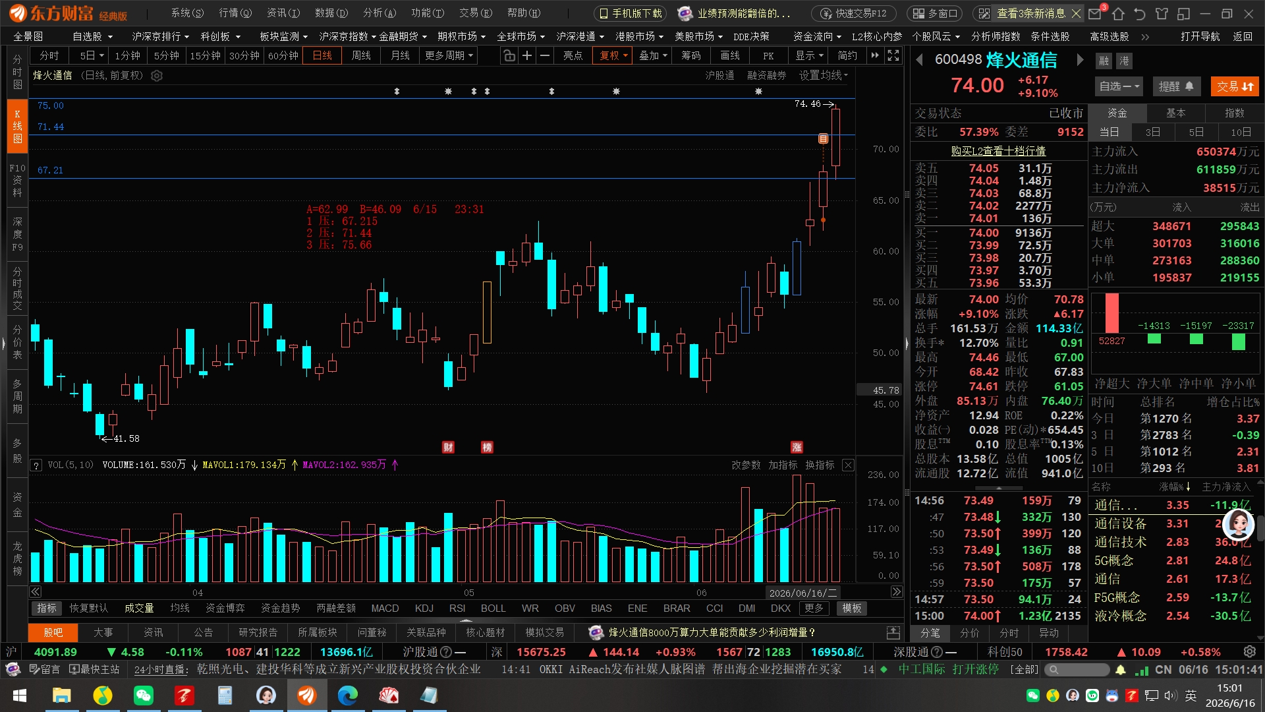
Task: Go to next stock with right arrow
Action: point(1080,61)
